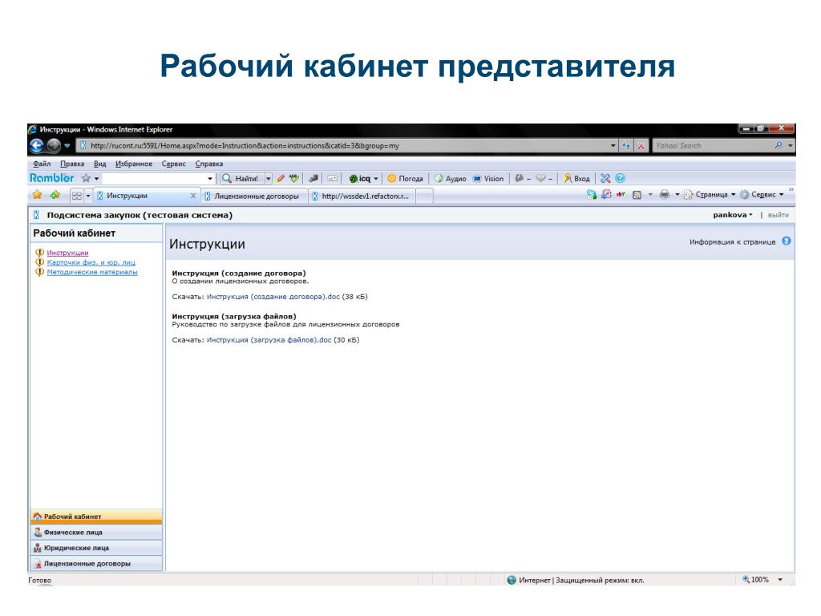
Task: Open the Карточки физ. и юр. лиц link
Action: [x=91, y=262]
